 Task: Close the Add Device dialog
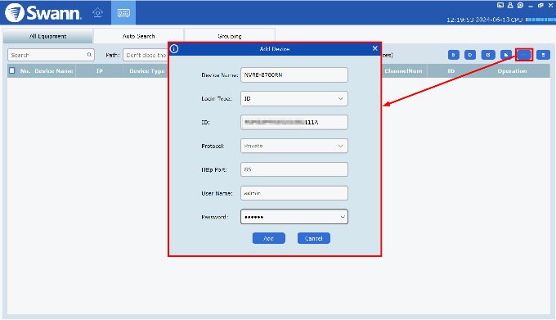coord(374,48)
